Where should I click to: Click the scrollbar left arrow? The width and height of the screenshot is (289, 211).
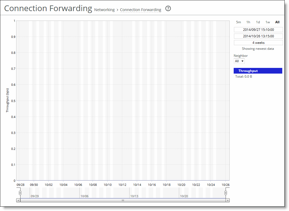18,200
